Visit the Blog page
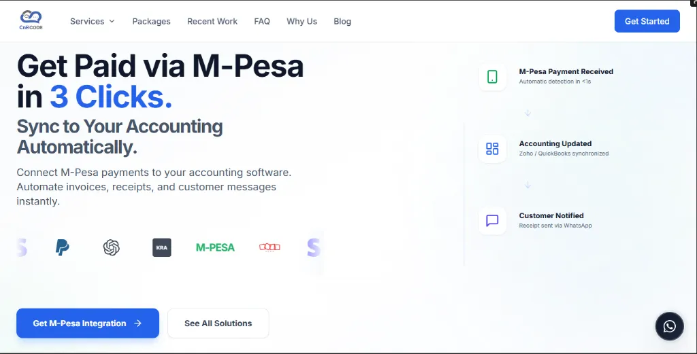697x354 pixels. (342, 21)
